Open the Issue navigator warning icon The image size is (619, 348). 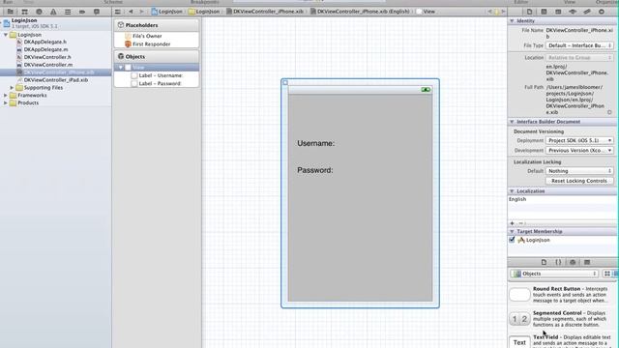[x=53, y=12]
